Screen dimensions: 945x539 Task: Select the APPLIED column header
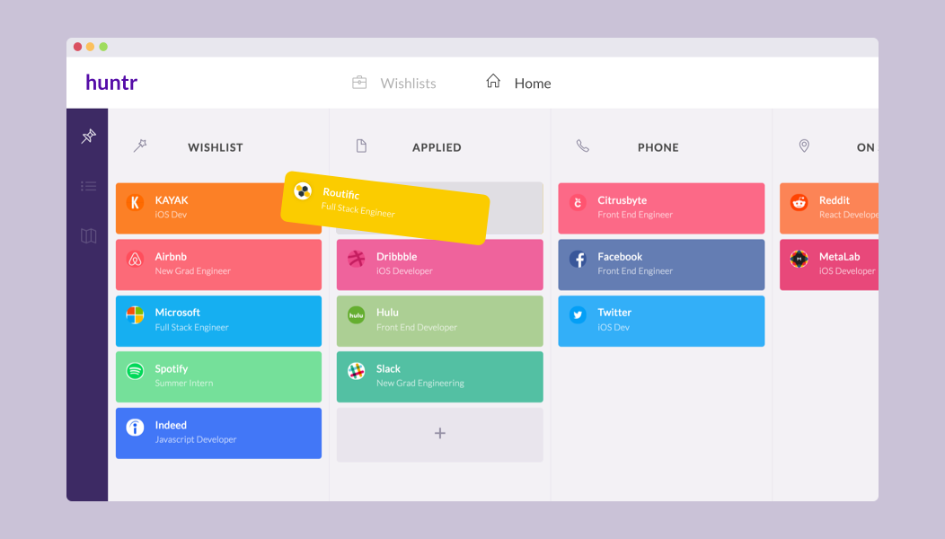(437, 147)
